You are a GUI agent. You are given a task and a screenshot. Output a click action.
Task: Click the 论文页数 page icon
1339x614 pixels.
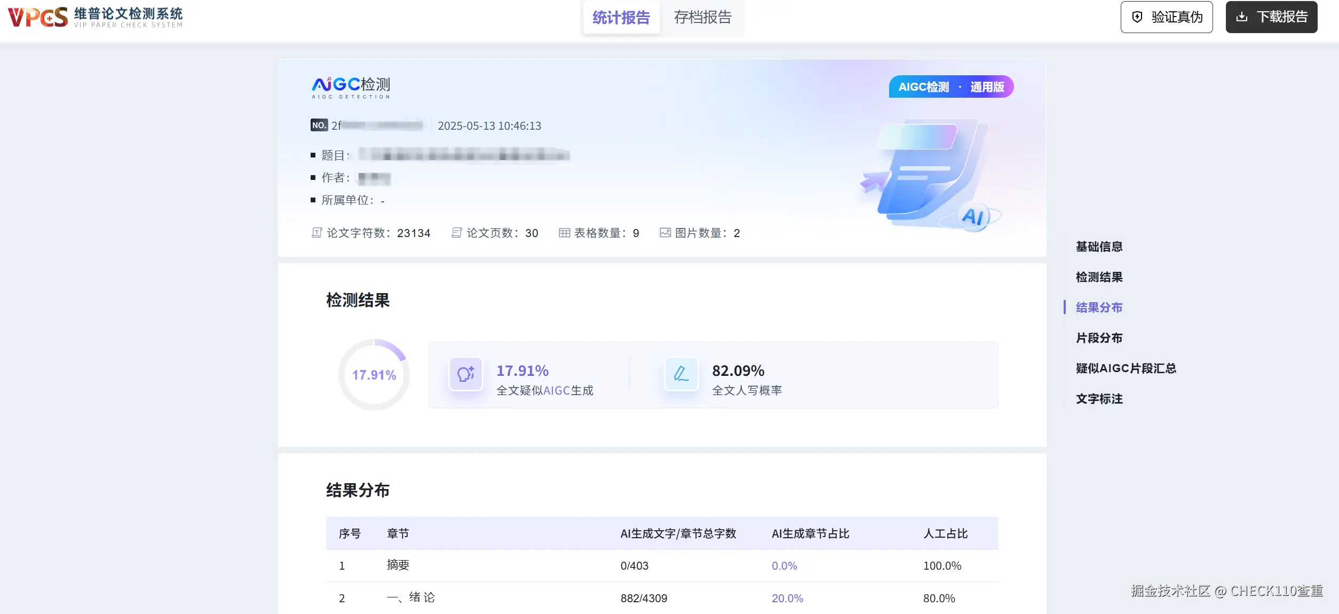click(x=456, y=233)
